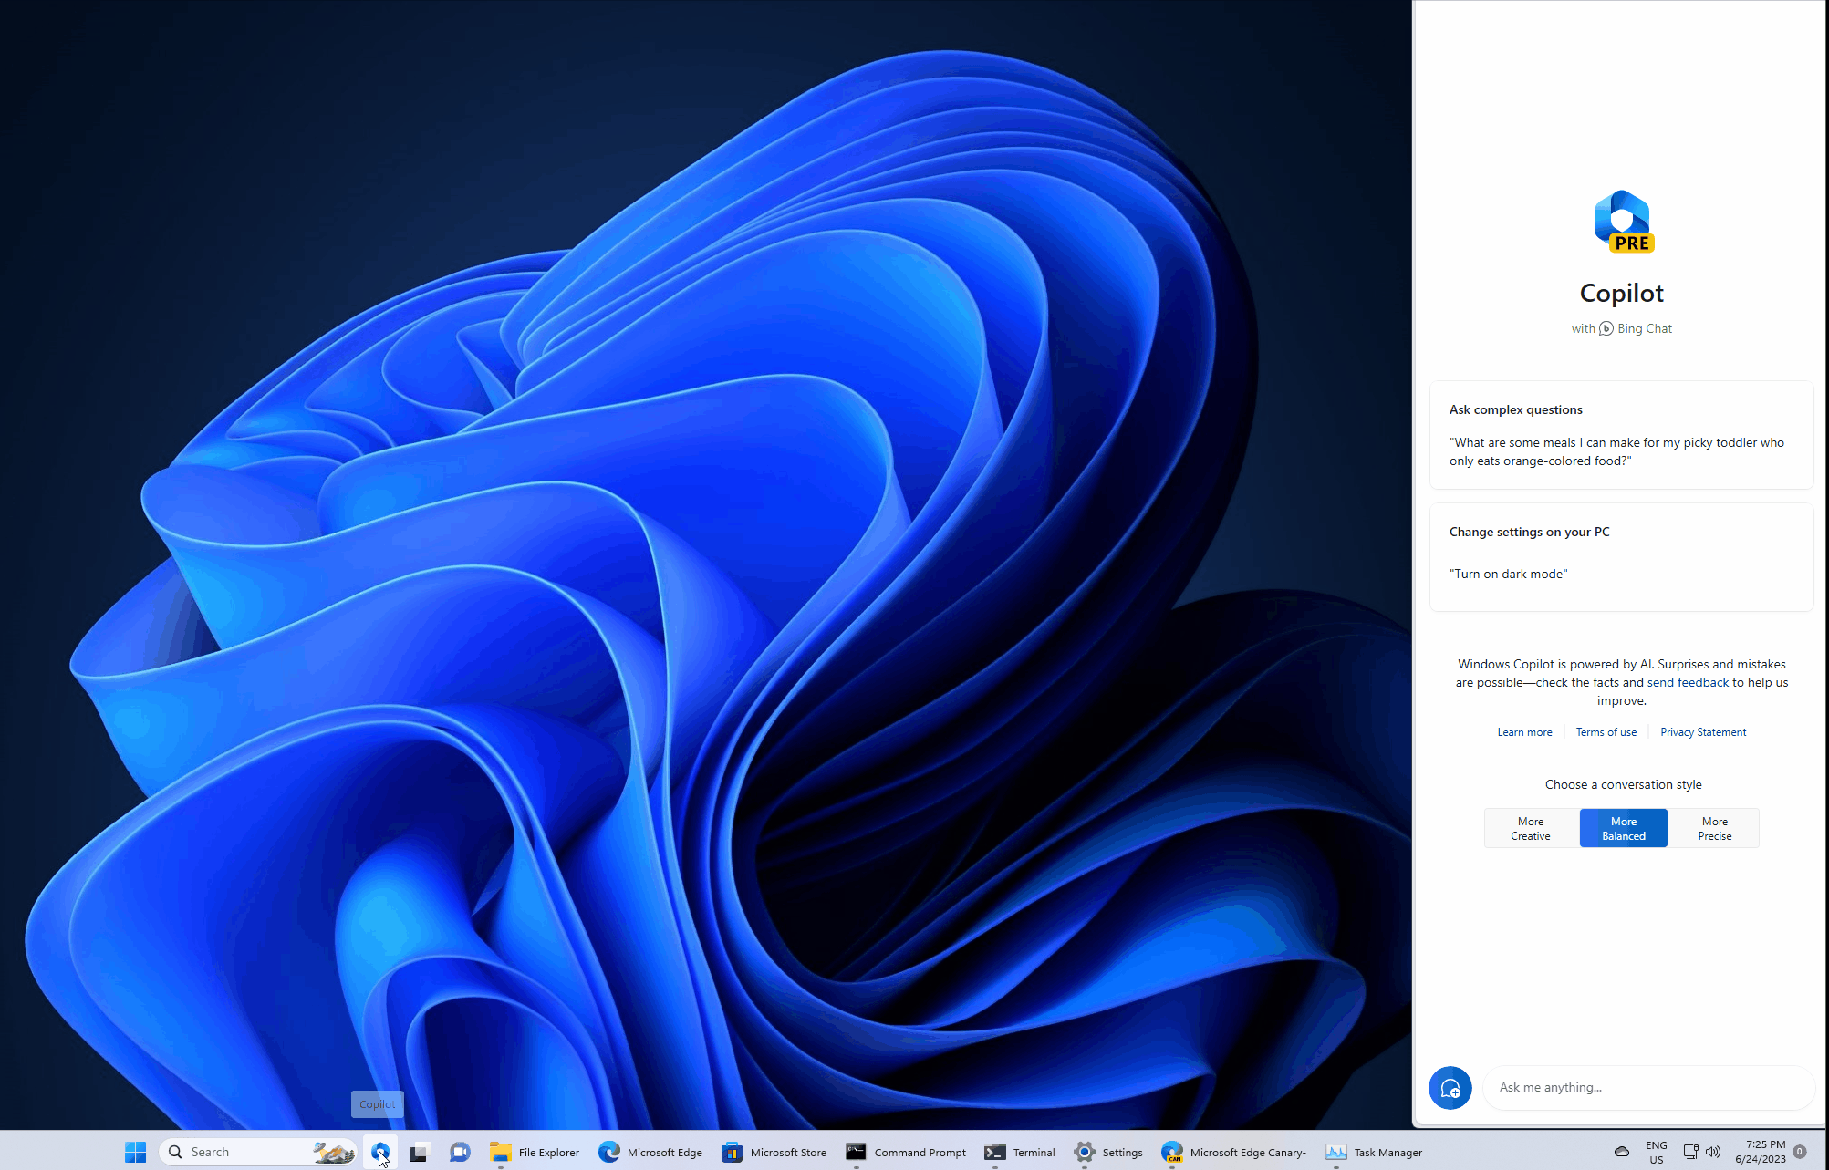Open Terms of use for Copilot

coord(1605,730)
